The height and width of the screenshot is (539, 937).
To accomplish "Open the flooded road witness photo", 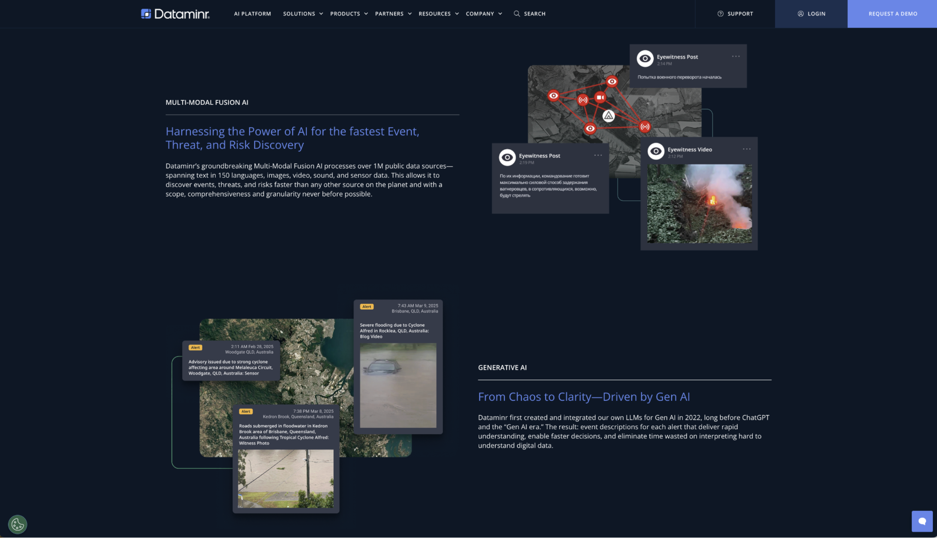I will coord(286,479).
